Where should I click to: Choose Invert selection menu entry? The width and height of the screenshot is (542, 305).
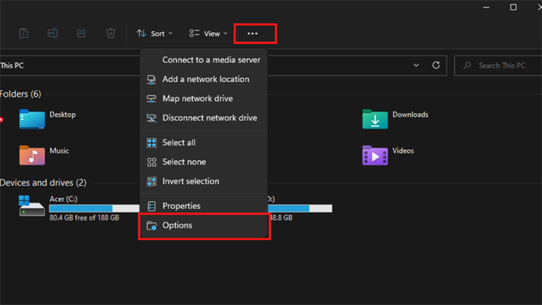(x=204, y=181)
